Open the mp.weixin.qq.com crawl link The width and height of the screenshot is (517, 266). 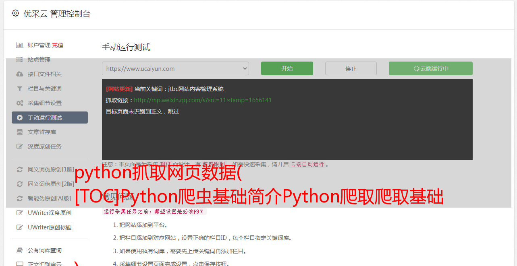tap(203, 100)
